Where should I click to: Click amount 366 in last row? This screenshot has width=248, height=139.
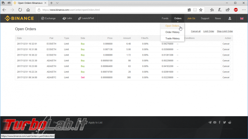(129, 77)
